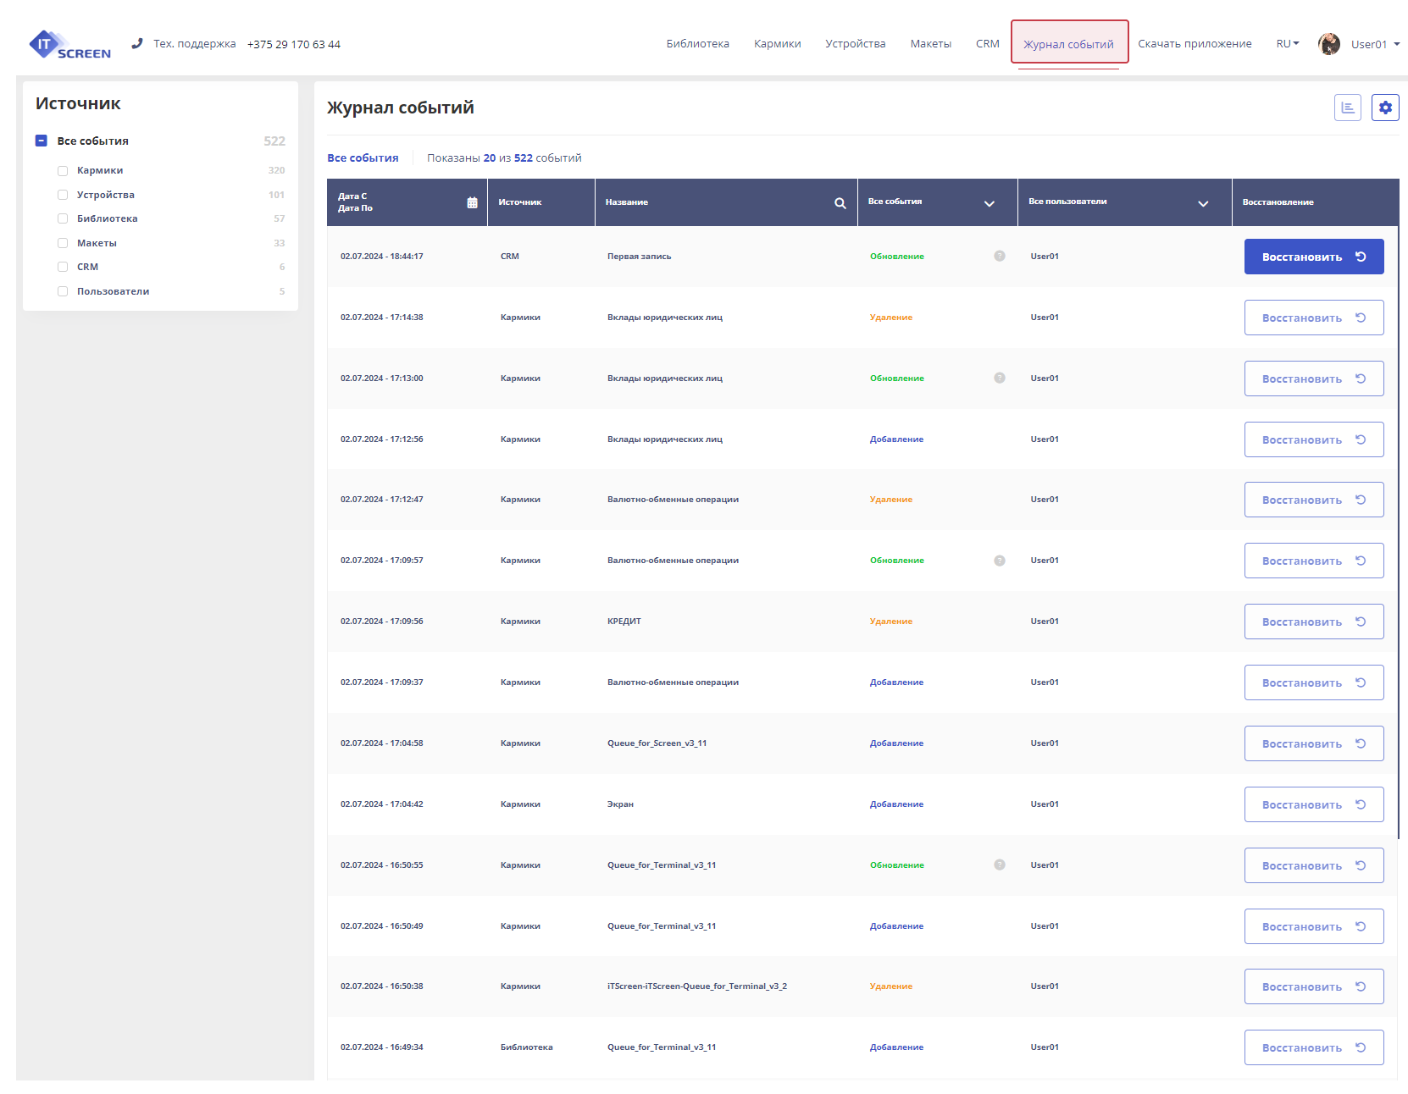Image resolution: width=1408 pixels, height=1094 pixels.
Task: Click the search icon in Название column
Action: coord(840,203)
